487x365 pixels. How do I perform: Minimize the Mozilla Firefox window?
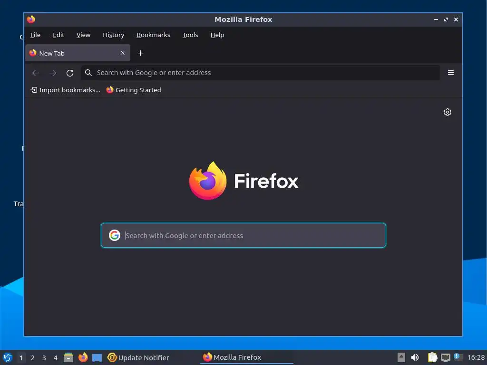click(x=436, y=19)
